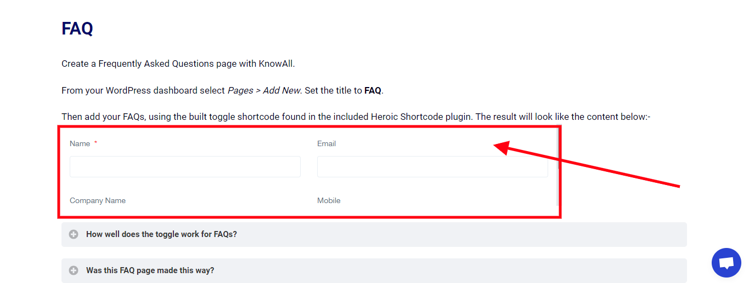This screenshot has height=283, width=749.
Task: Open the blue chat bubble widget
Action: (726, 263)
